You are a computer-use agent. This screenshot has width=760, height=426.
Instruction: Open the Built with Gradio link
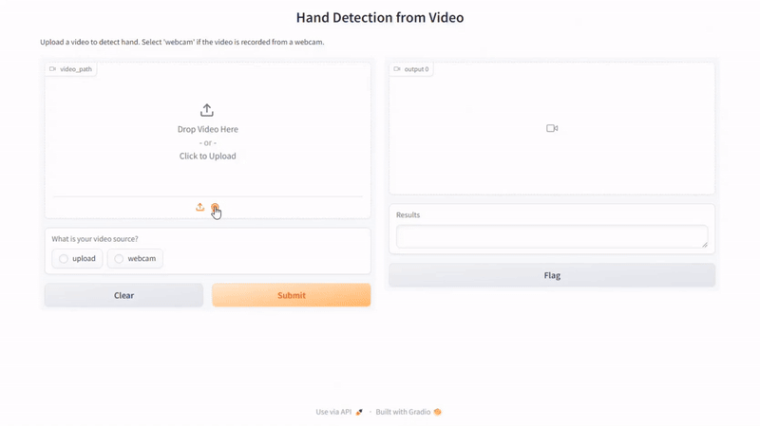click(x=408, y=412)
